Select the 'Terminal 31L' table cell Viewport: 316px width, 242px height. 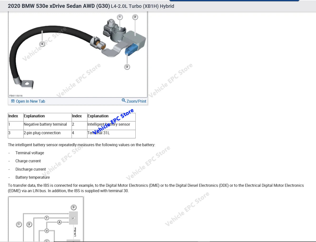[x=111, y=134]
